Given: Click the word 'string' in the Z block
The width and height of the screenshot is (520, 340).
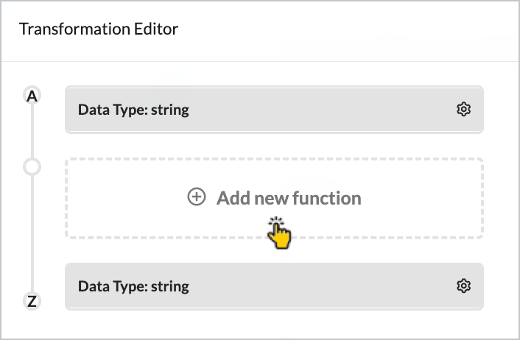Looking at the screenshot, I should (x=170, y=286).
